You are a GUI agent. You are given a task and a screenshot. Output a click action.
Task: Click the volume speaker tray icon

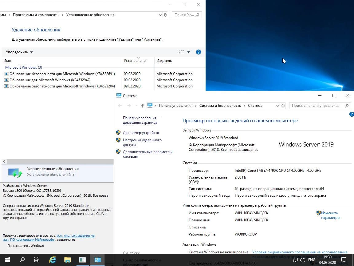(x=303, y=260)
